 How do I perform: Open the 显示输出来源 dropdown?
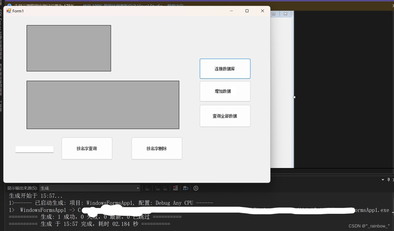90,188
